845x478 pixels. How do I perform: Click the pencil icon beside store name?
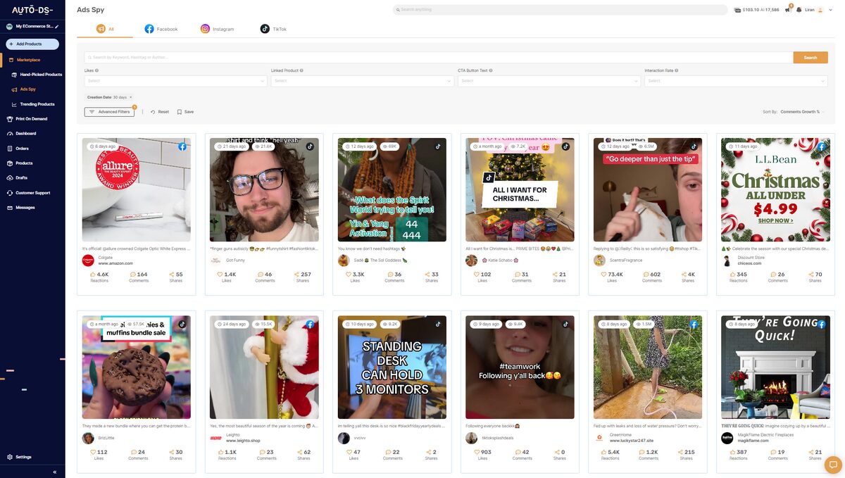point(56,26)
